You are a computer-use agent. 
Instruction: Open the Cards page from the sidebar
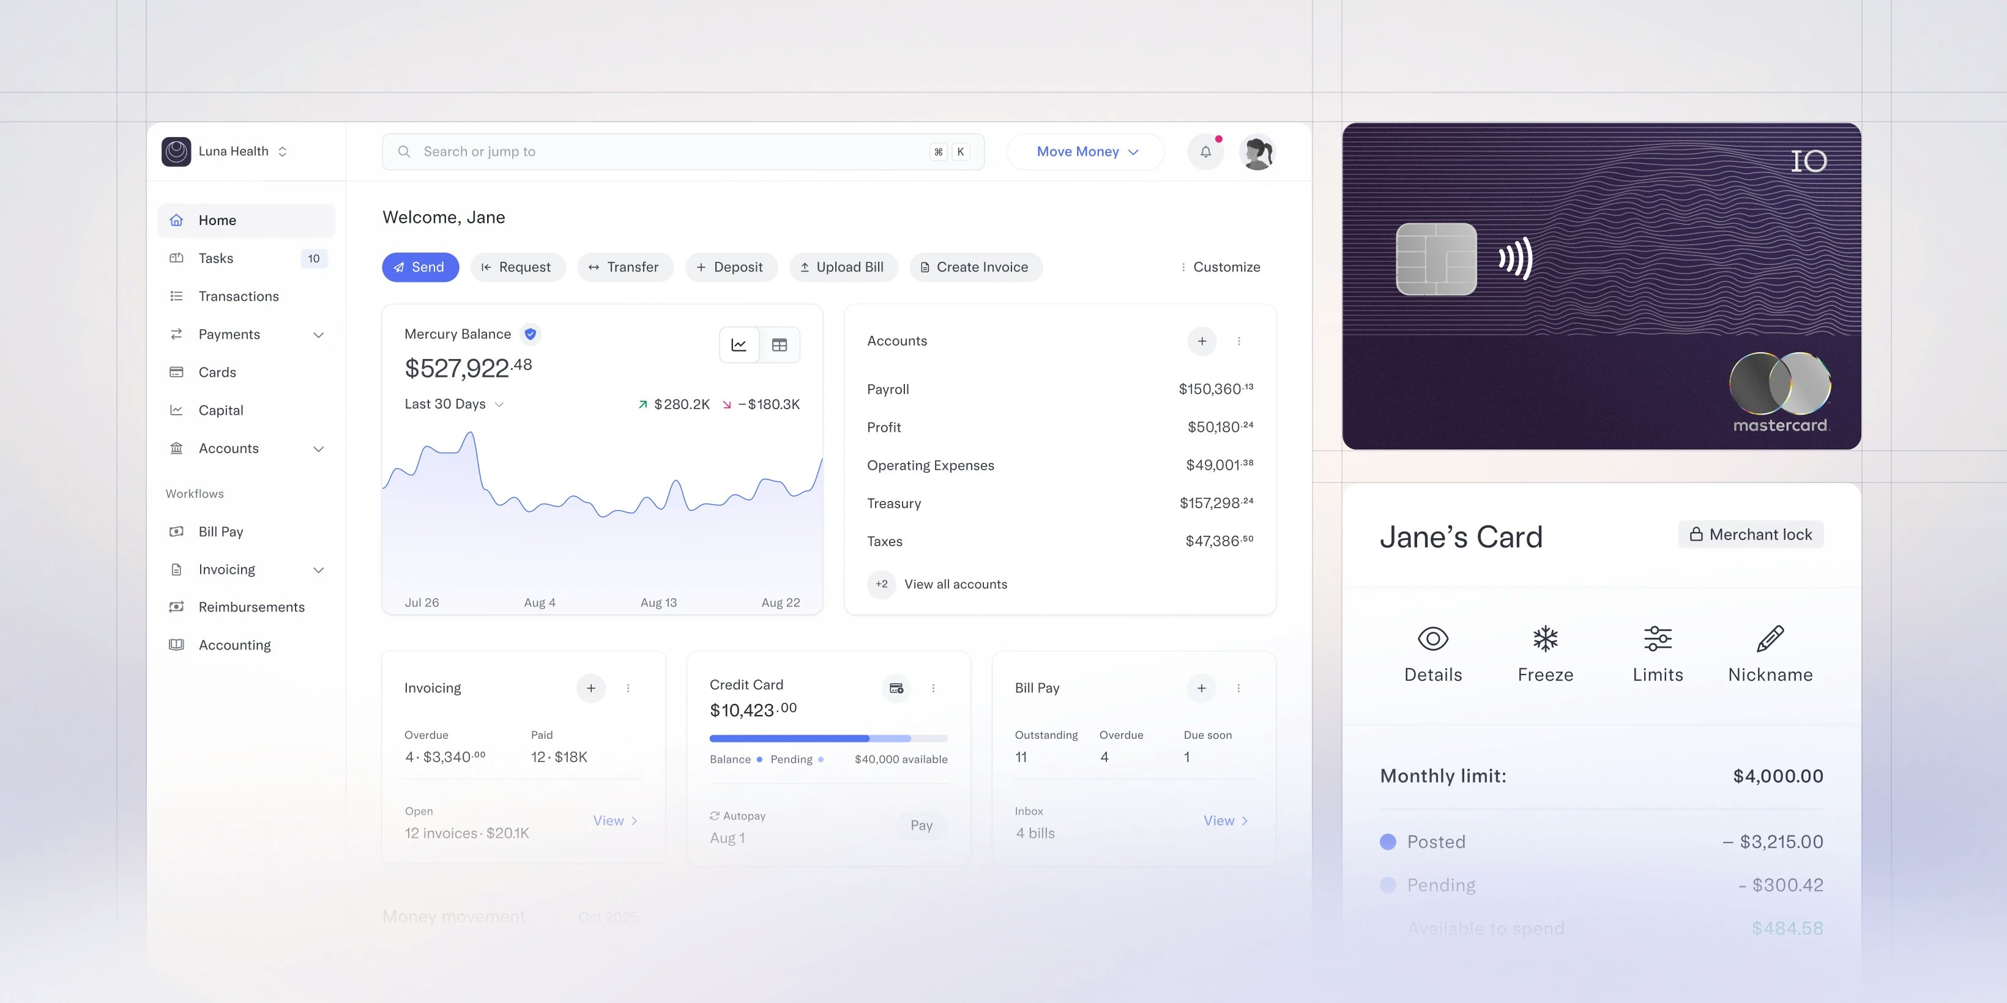[217, 372]
